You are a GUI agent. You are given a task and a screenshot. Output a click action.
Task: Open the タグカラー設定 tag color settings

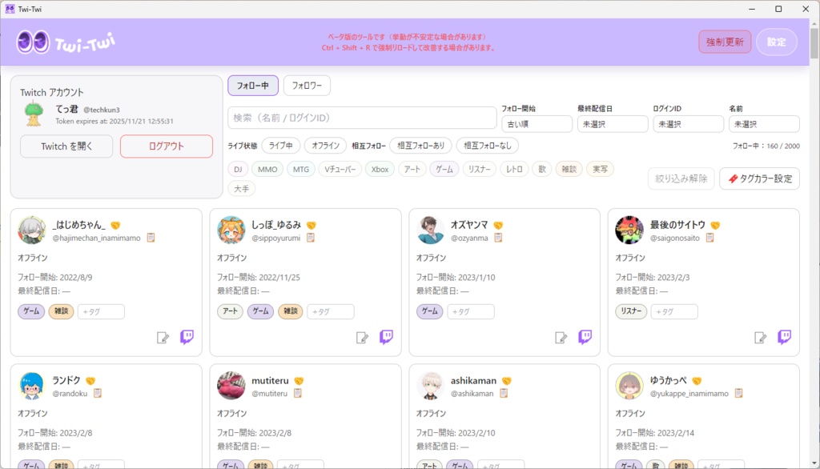[x=758, y=178]
